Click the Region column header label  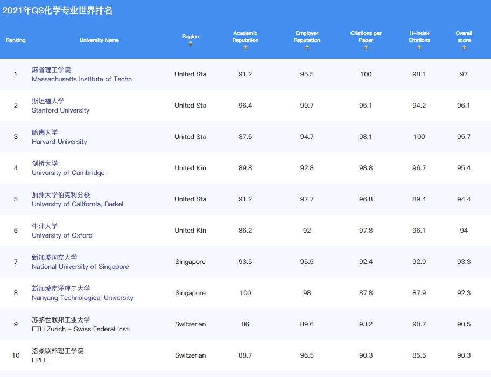click(x=191, y=36)
